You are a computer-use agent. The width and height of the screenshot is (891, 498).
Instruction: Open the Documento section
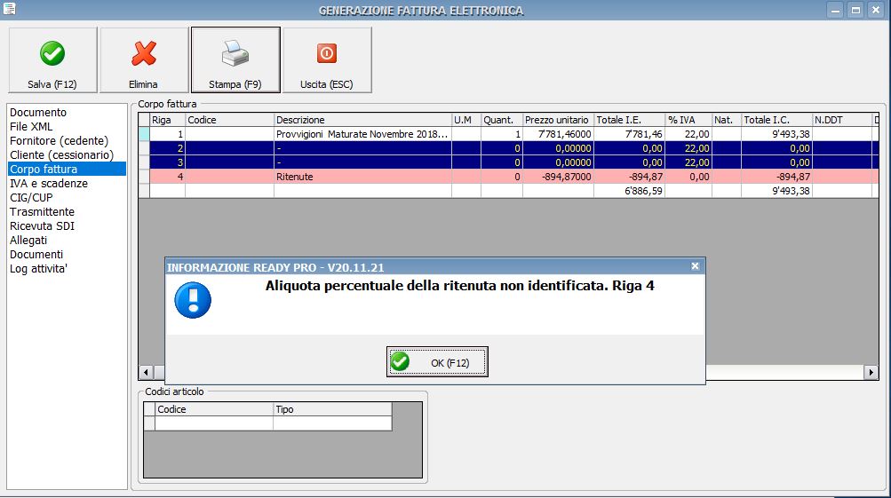(x=38, y=113)
